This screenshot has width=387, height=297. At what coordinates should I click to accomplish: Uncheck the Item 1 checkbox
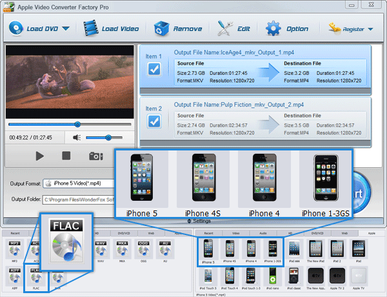coord(154,69)
